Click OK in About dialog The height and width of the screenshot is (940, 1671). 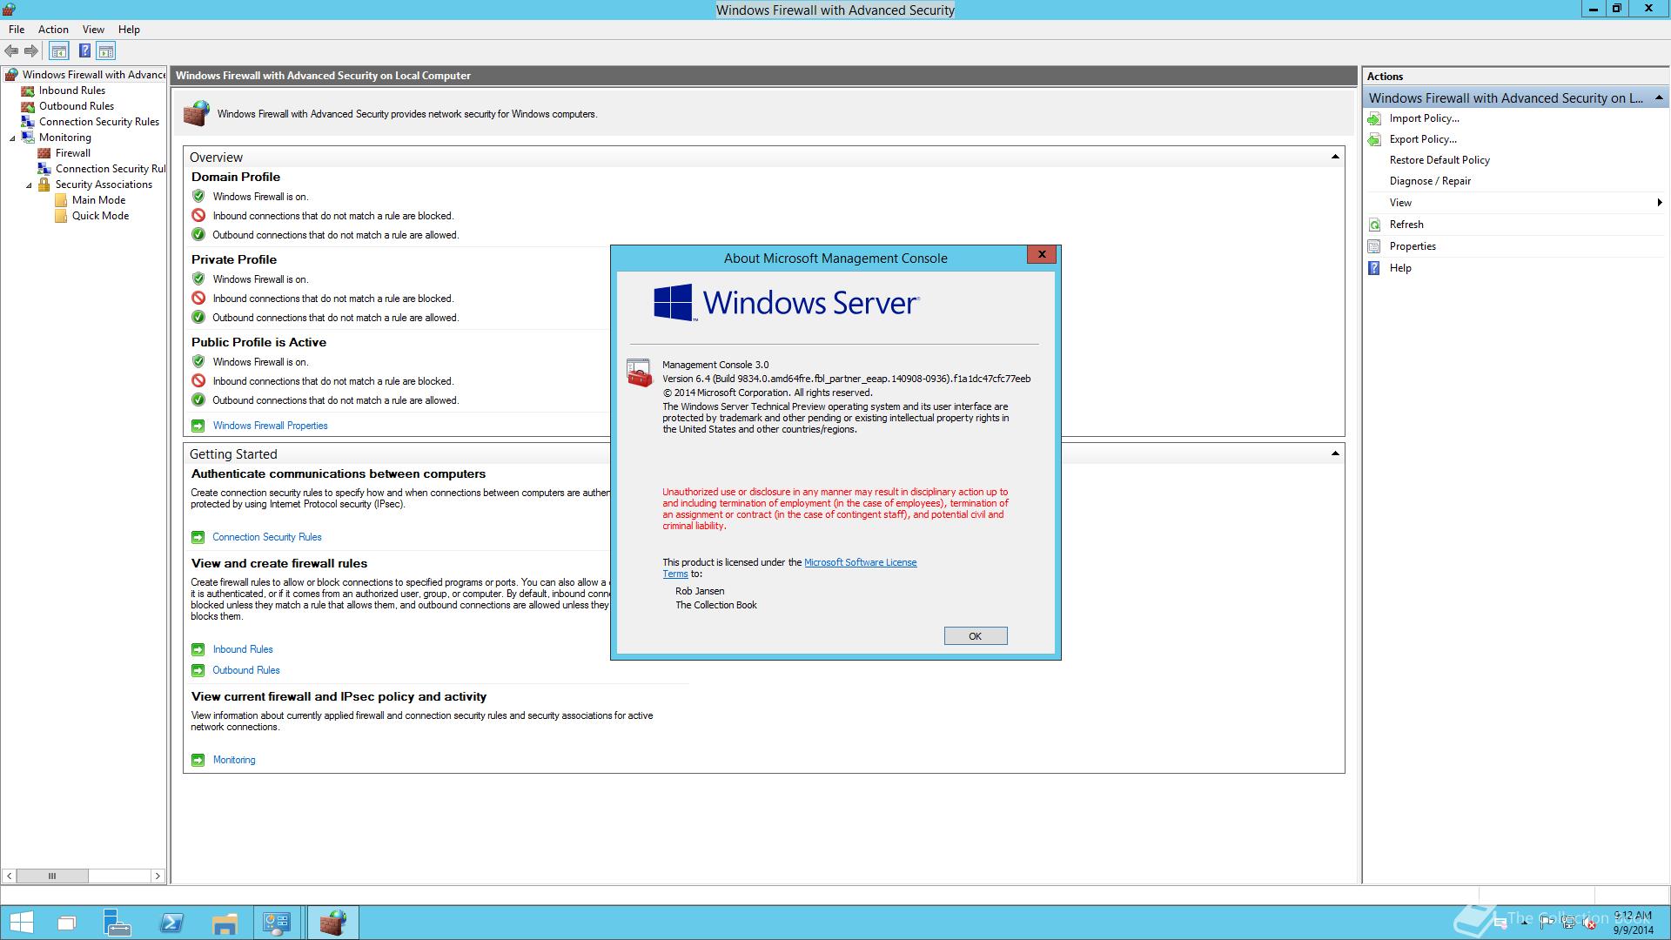[976, 636]
